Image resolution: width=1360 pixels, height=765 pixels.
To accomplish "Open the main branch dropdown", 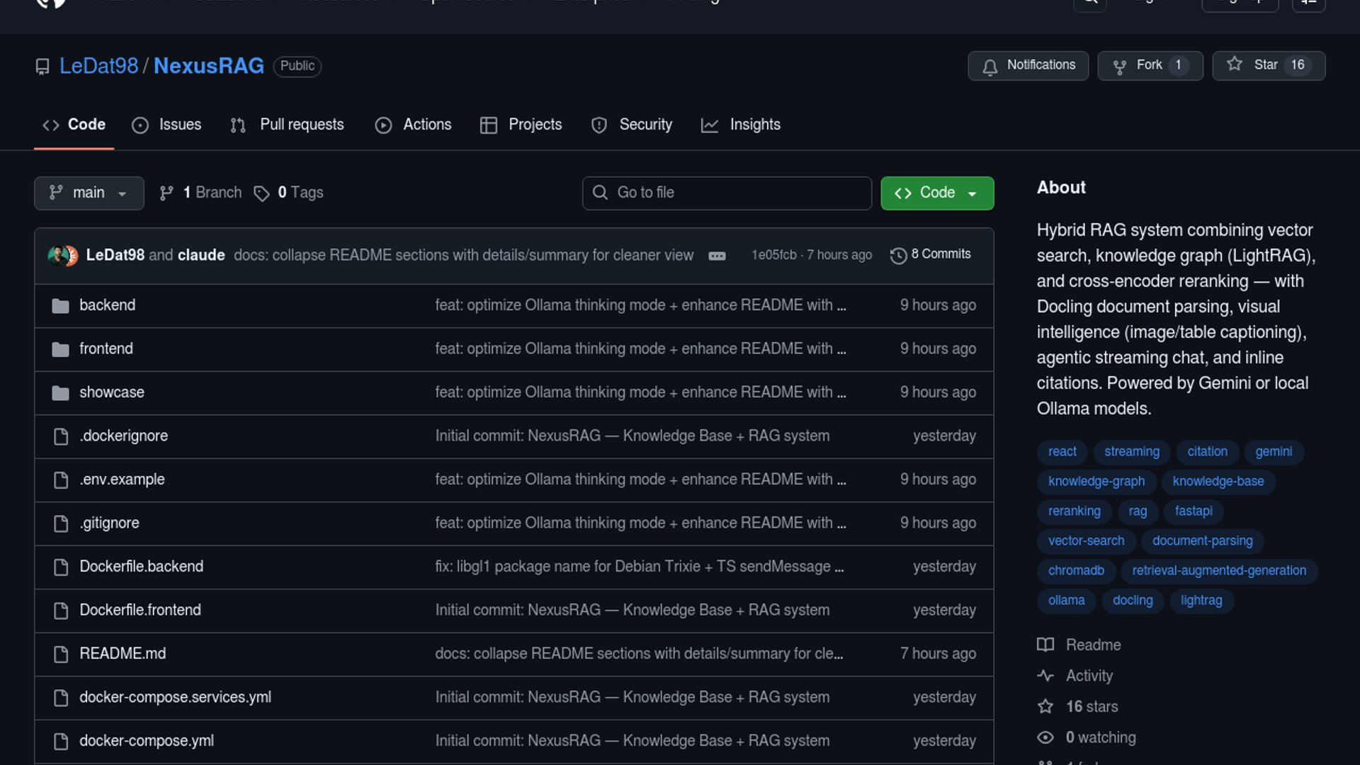I will coord(89,193).
